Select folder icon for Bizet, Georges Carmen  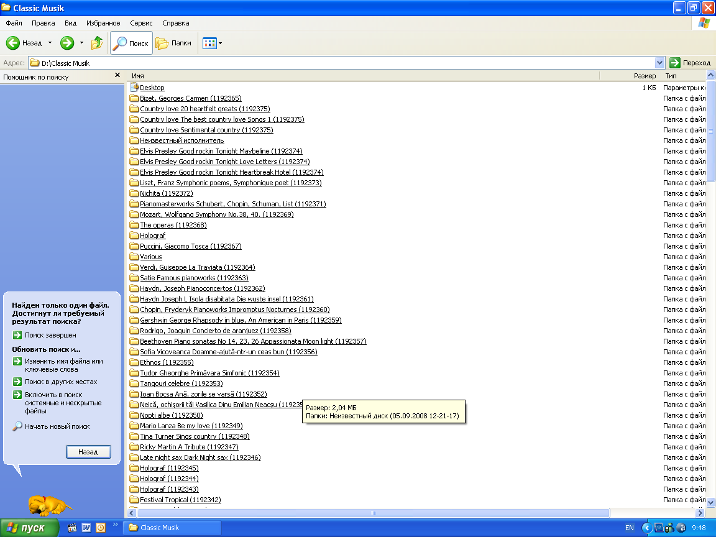pyautogui.click(x=134, y=98)
